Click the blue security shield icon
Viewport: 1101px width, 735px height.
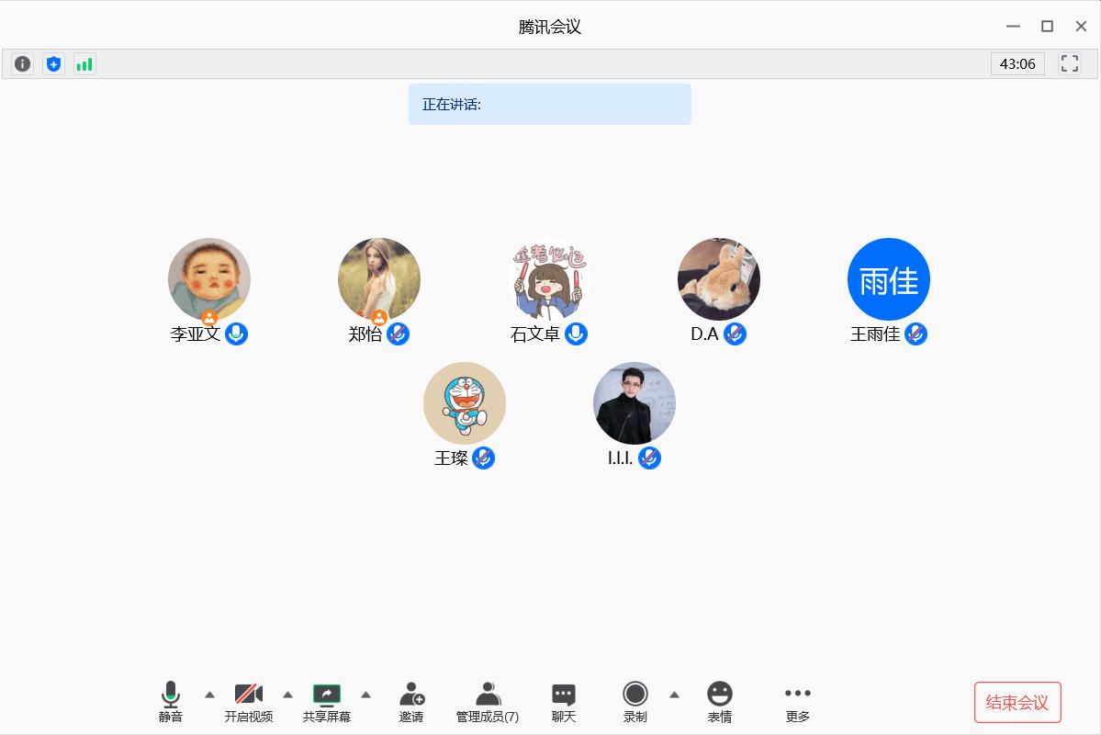54,63
